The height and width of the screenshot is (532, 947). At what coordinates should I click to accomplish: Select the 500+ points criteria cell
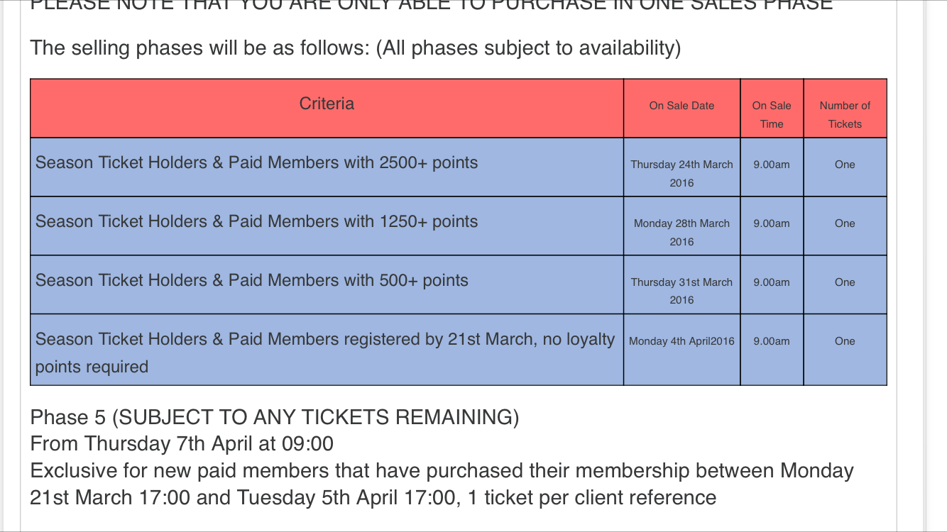point(252,281)
